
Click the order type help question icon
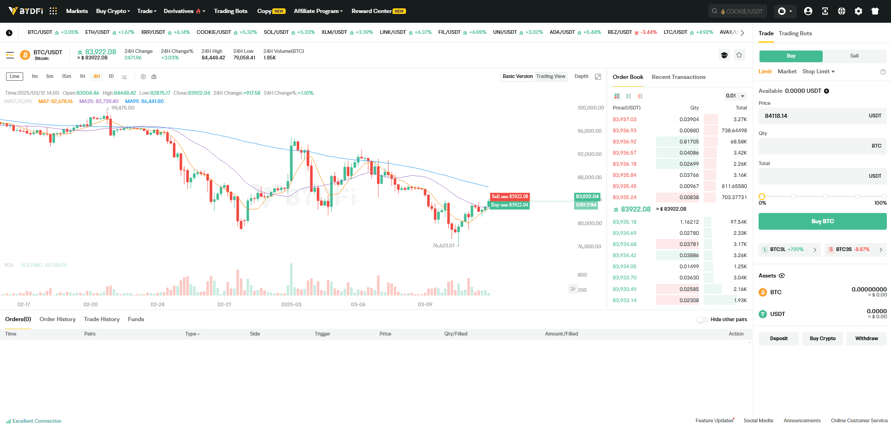pyautogui.click(x=883, y=72)
